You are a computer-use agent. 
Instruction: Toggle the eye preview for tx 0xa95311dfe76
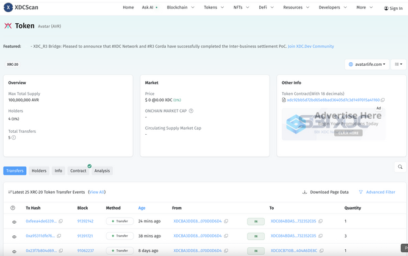click(14, 236)
